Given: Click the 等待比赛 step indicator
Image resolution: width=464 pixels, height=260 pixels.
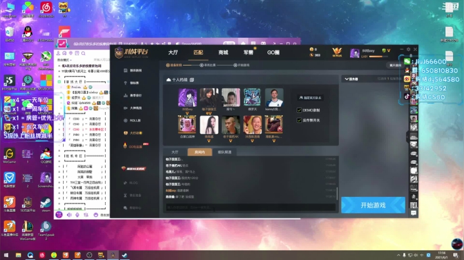Looking at the screenshot, I should click(x=208, y=65).
